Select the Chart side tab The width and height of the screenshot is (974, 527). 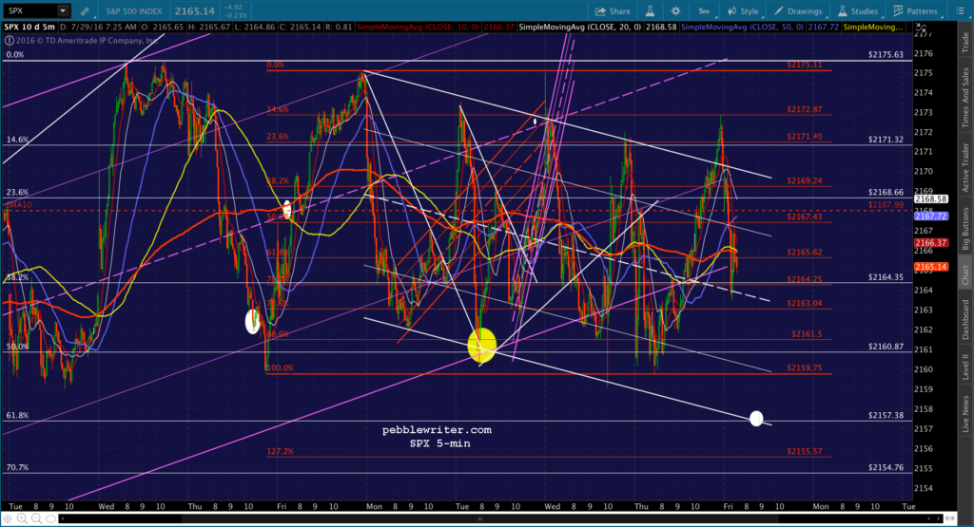(965, 274)
